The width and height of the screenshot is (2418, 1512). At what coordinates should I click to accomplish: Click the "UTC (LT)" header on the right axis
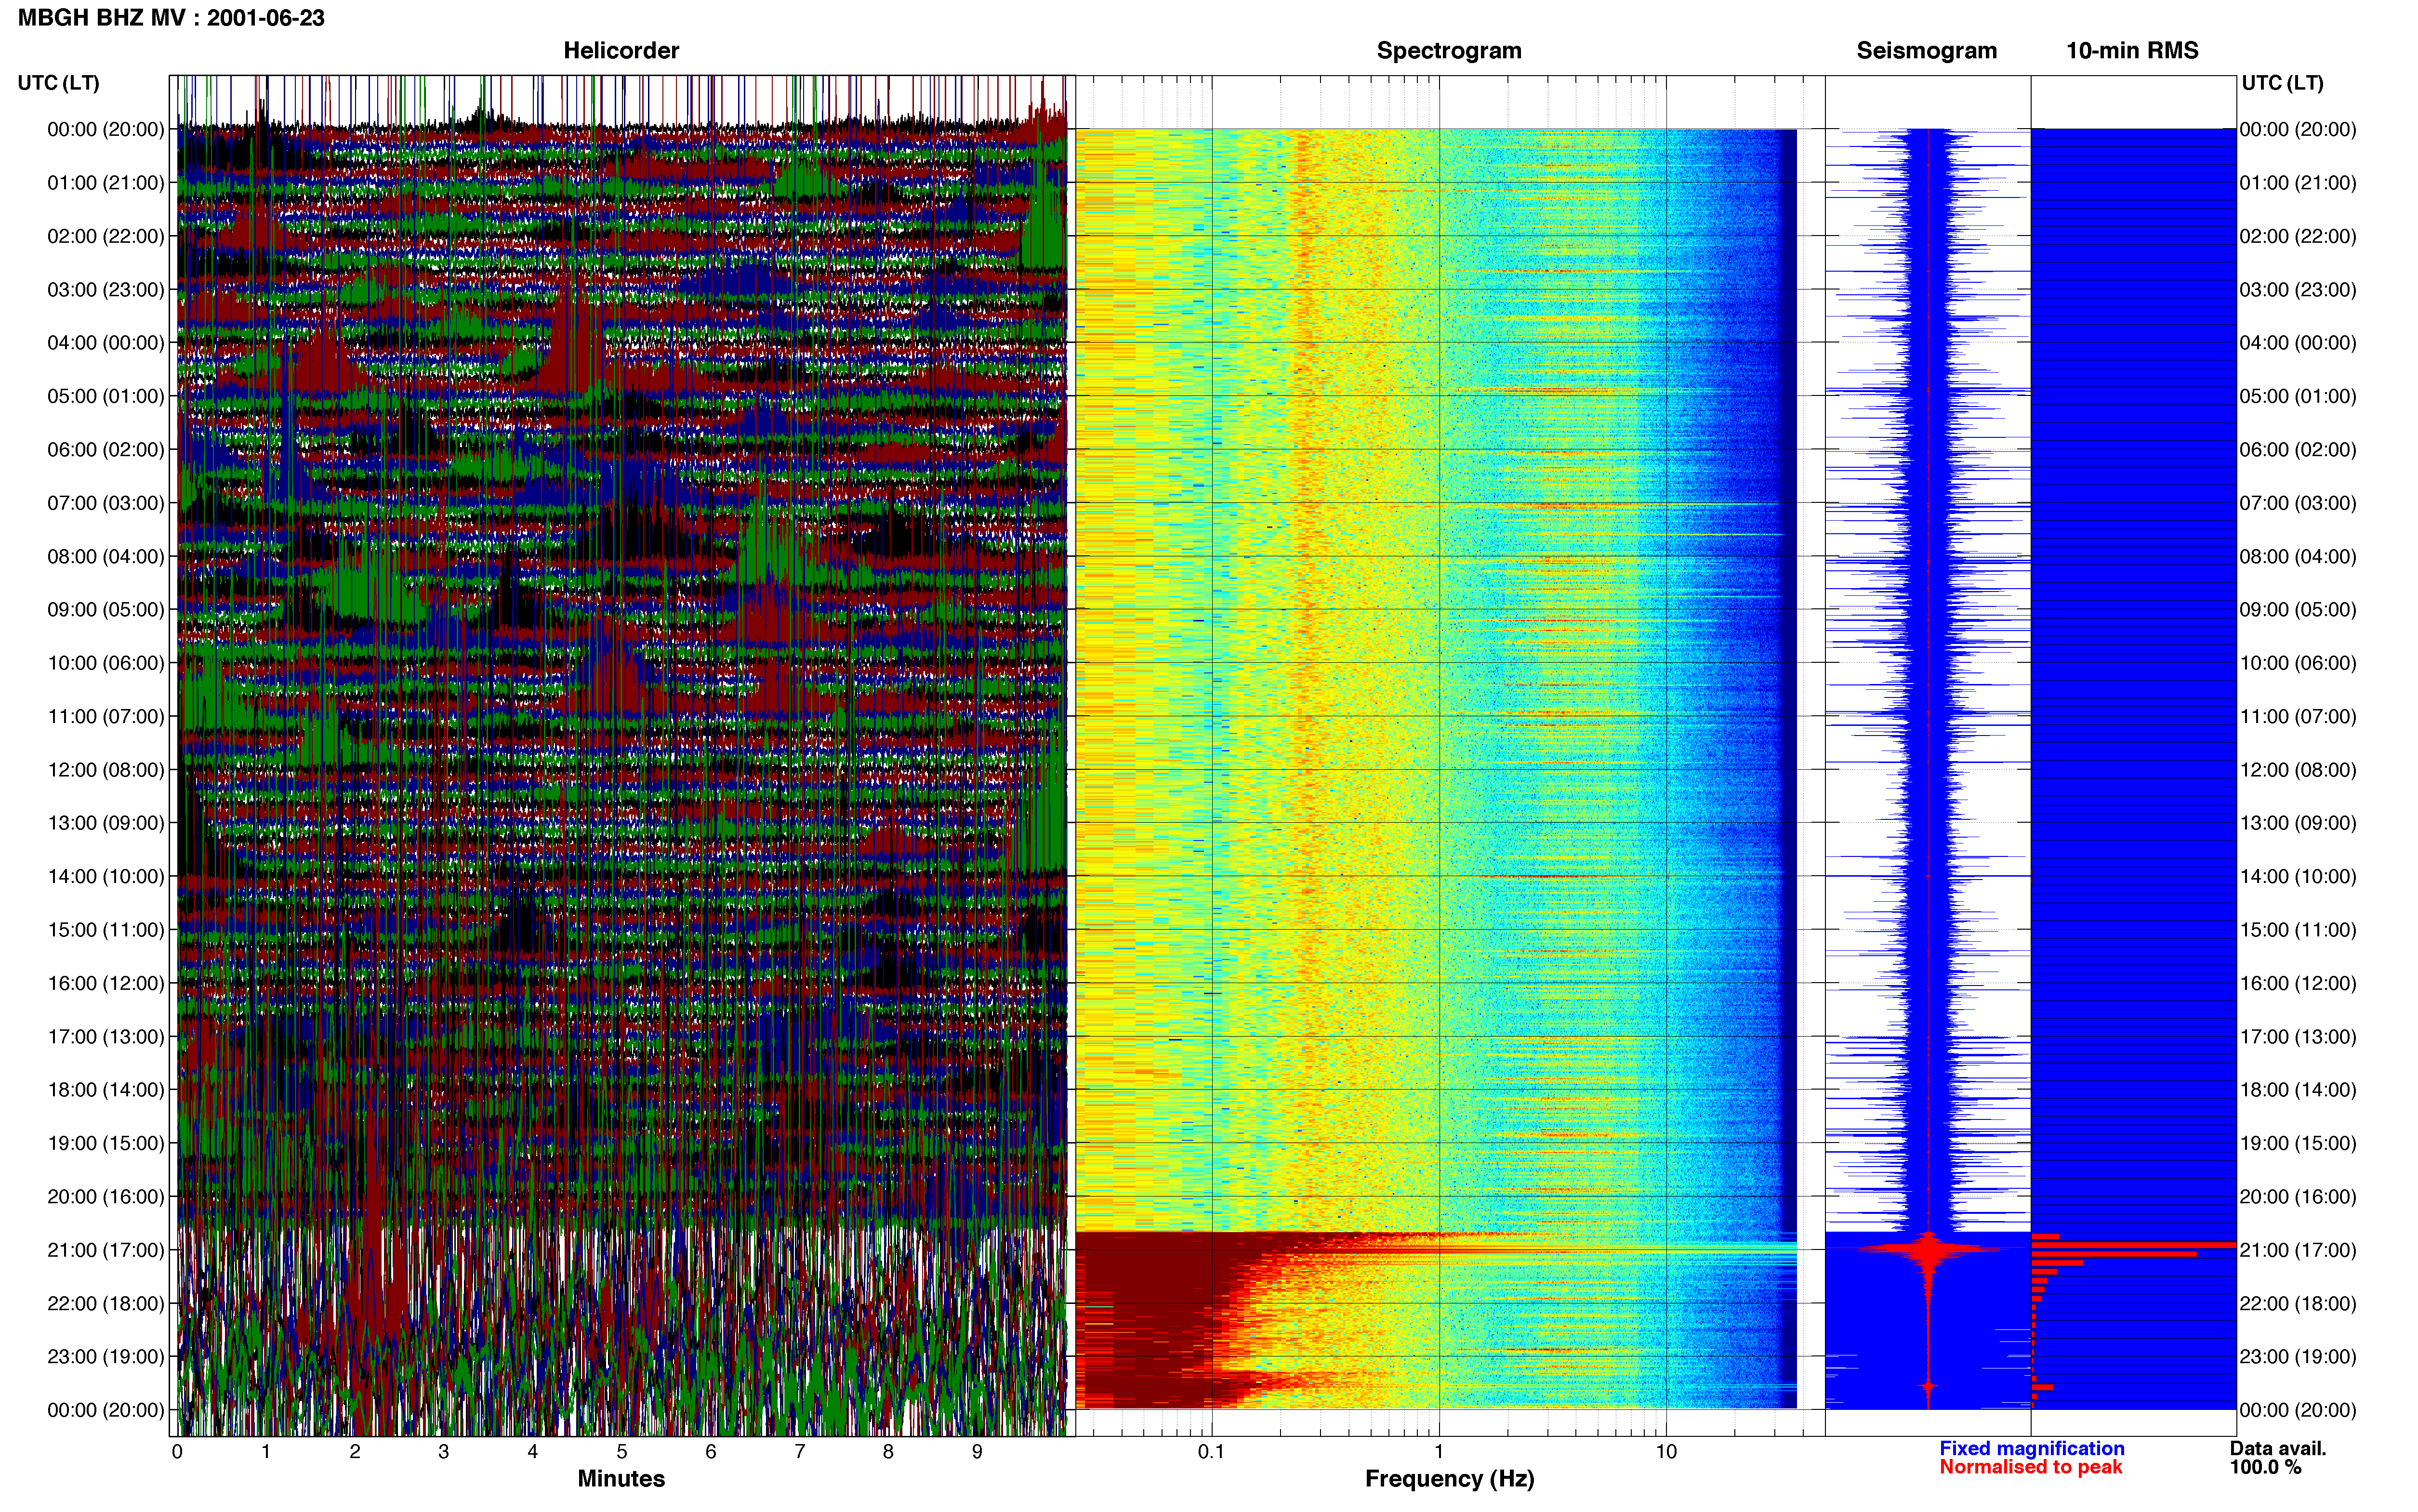click(x=2282, y=83)
